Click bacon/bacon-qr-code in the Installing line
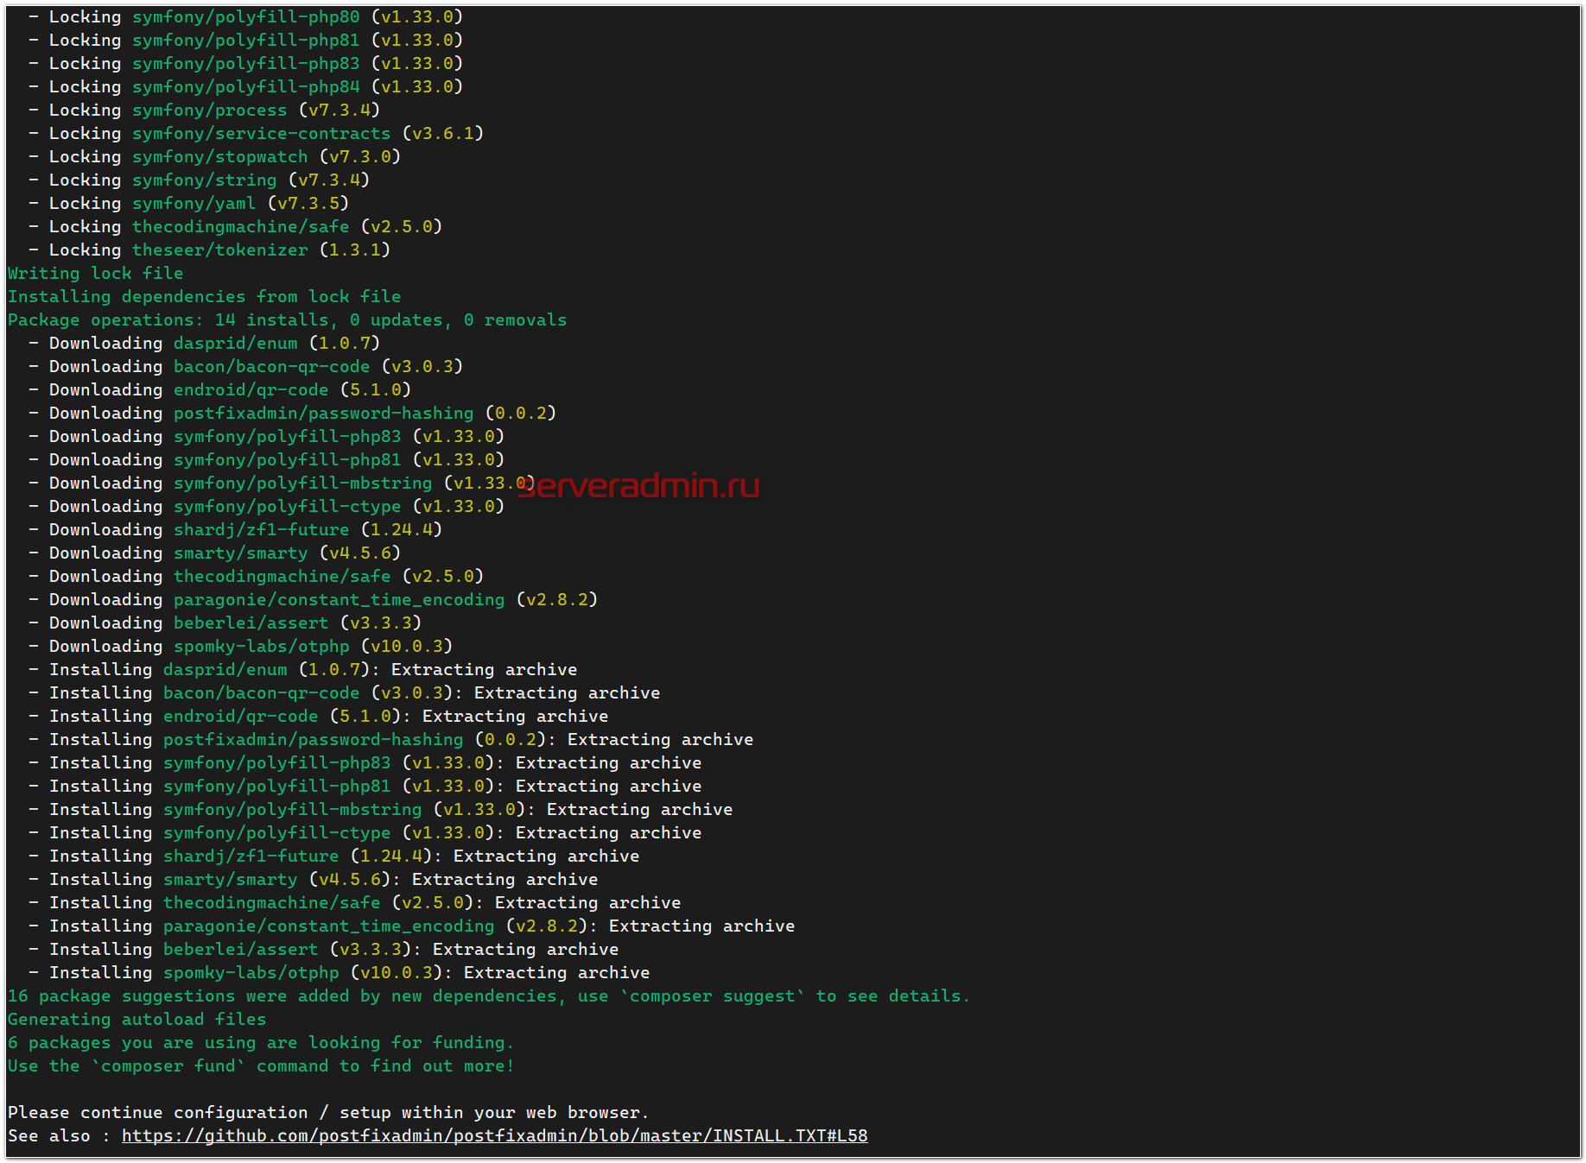Screen dimensions: 1586x1163 click(x=261, y=693)
